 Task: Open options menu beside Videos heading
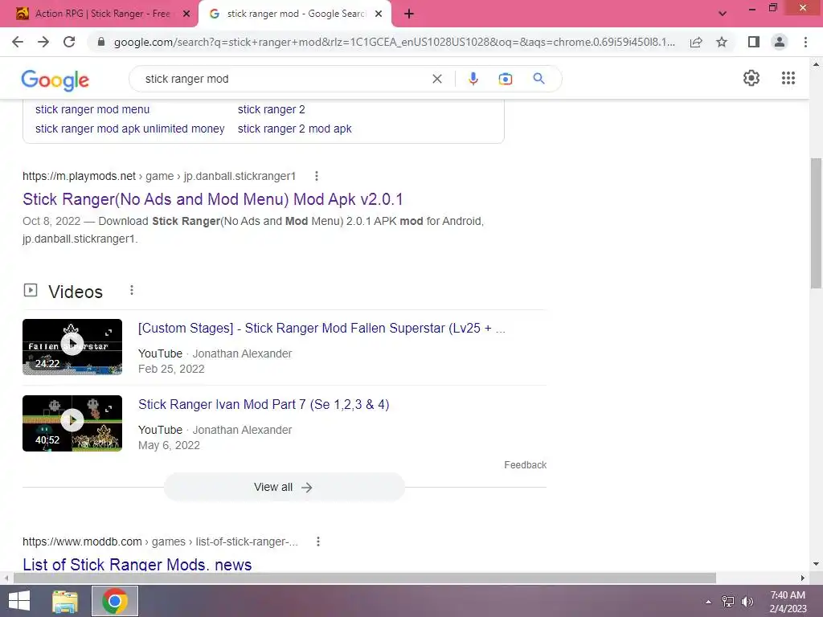tap(131, 290)
